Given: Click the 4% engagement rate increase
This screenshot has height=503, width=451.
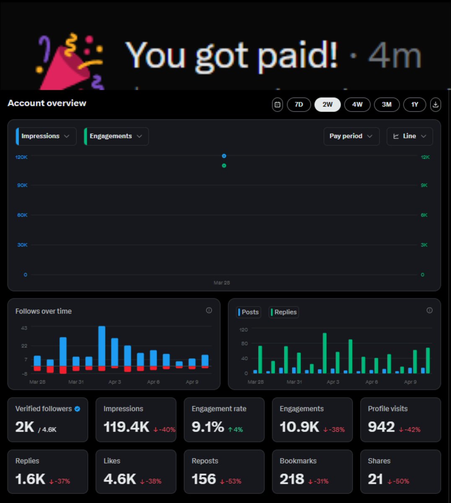Looking at the screenshot, I should point(236,430).
